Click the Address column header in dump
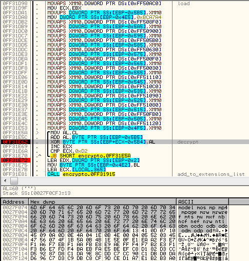 [14, 202]
